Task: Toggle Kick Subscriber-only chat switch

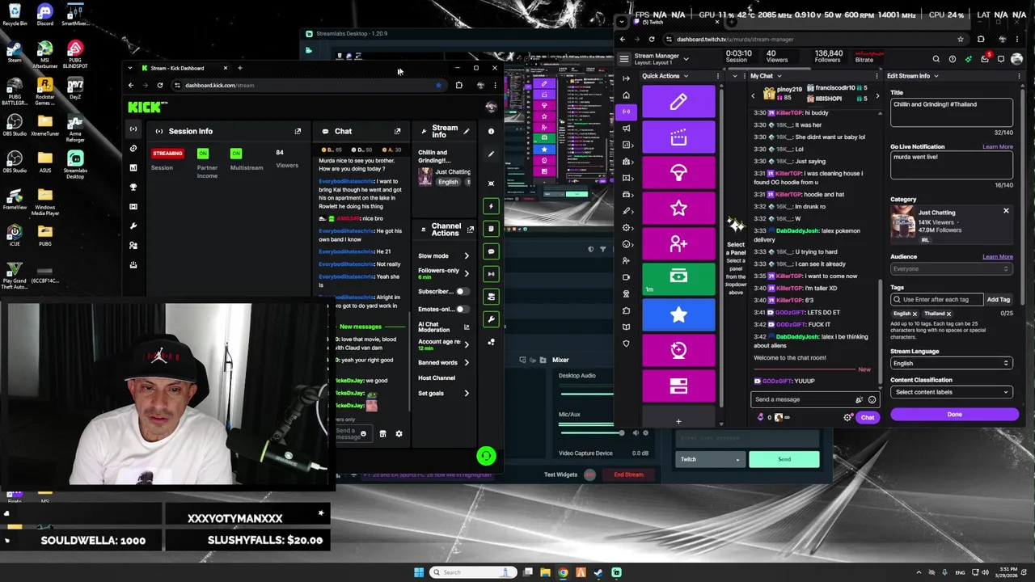Action: click(x=462, y=291)
